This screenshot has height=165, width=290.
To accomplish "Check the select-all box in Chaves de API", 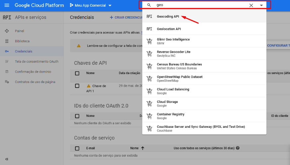I will 77,73.
